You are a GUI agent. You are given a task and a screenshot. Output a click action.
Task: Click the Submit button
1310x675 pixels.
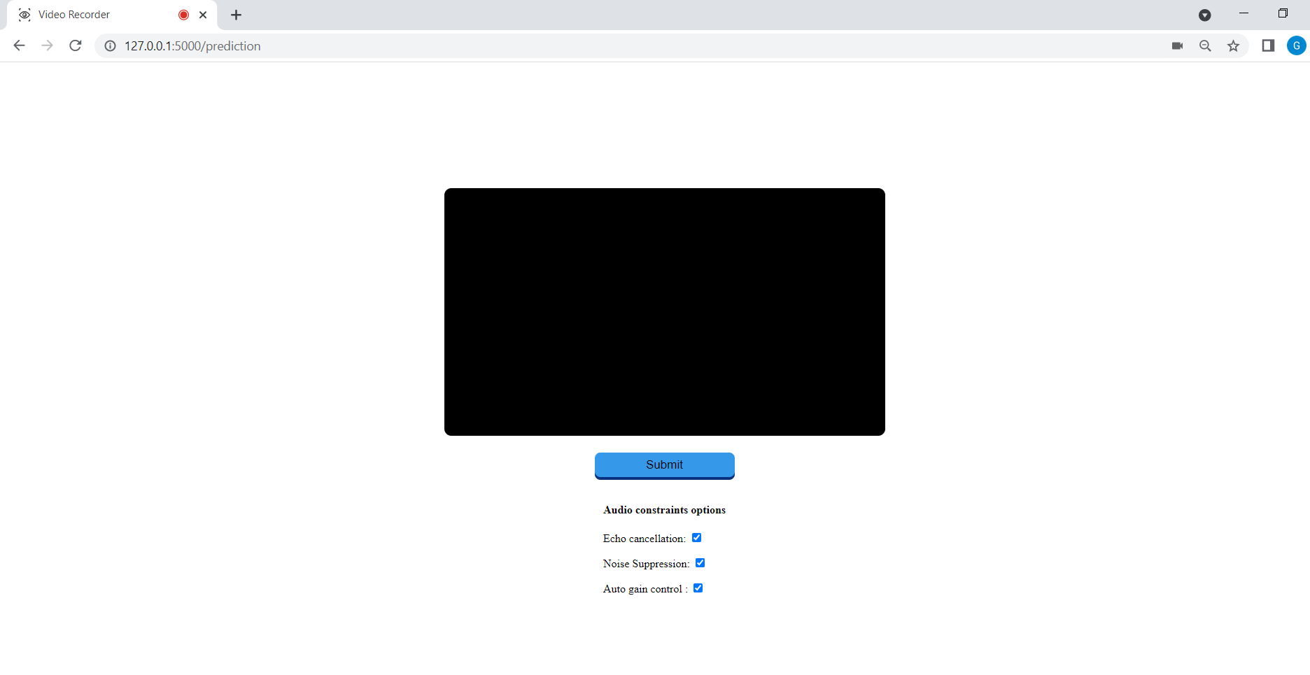(665, 465)
